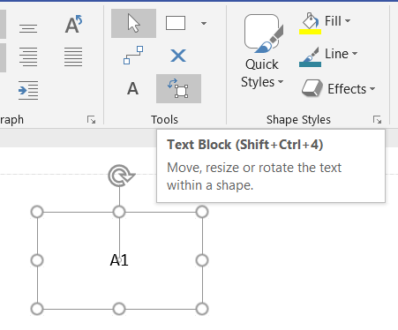This screenshot has height=330, width=398.
Task: Click the justify lines icon under Rotate Text
Action: [73, 56]
